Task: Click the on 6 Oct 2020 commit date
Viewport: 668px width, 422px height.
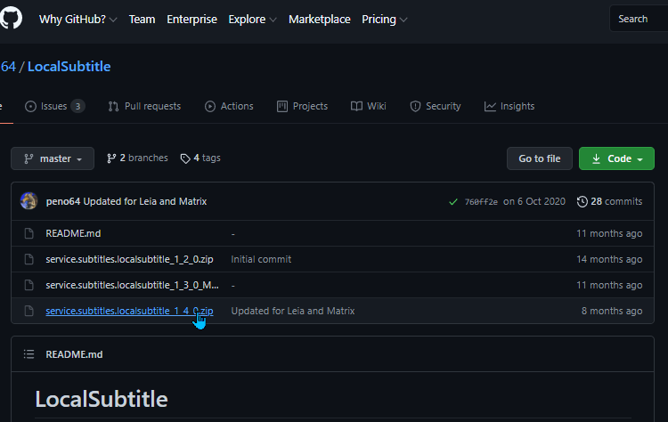Action: (534, 201)
